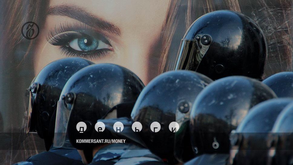293x165 pixels.
Task: Click the white emblem on the lower-right helmet
Action: 215,144
